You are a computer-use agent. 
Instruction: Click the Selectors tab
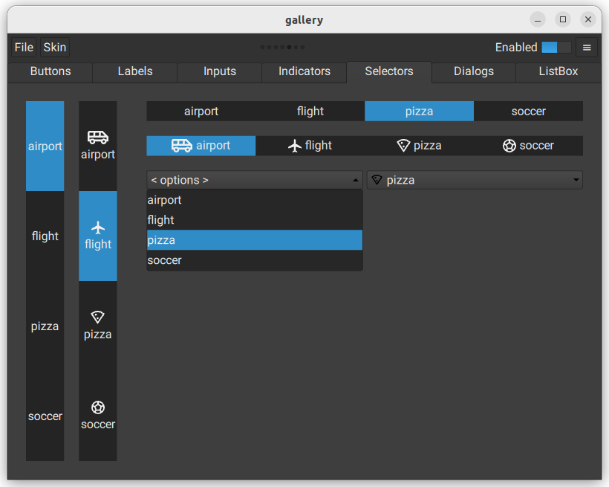[x=389, y=71]
